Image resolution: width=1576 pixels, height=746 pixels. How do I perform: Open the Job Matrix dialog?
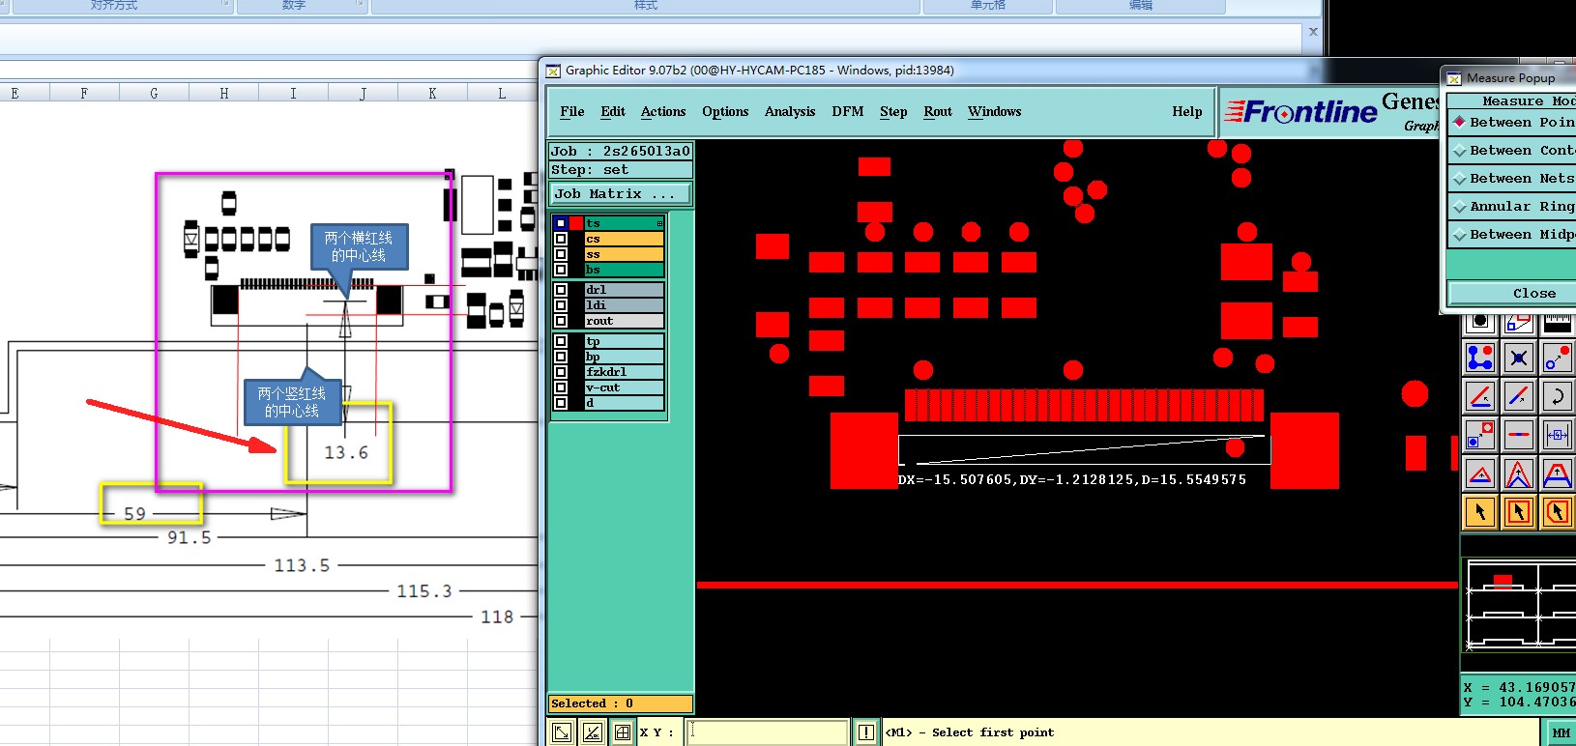click(x=621, y=194)
